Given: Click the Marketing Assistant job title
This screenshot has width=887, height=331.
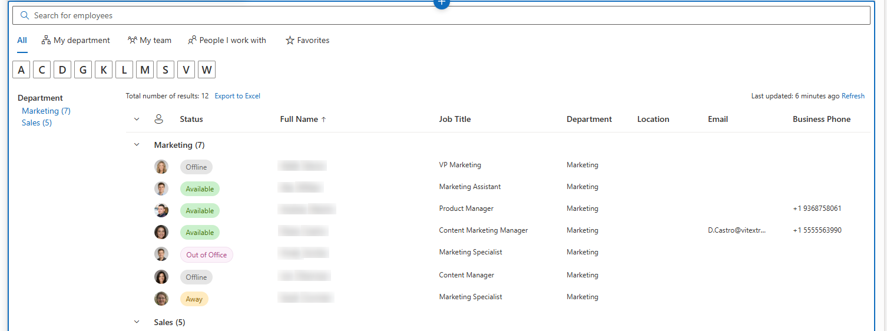Looking at the screenshot, I should [470, 187].
